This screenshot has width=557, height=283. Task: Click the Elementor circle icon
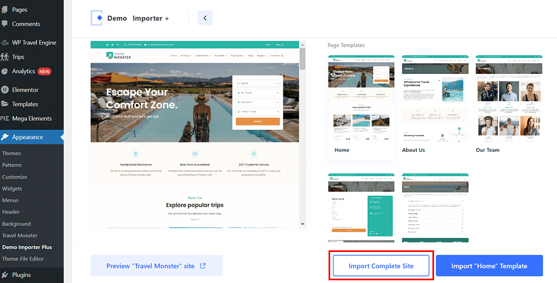point(4,90)
